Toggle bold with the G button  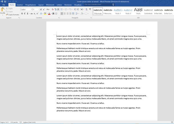(22, 14)
